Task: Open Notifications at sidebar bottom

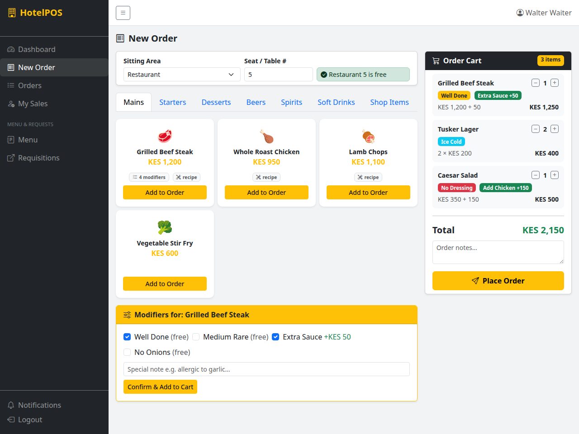Action: pyautogui.click(x=54, y=405)
